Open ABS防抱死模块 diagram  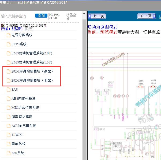point(23,99)
